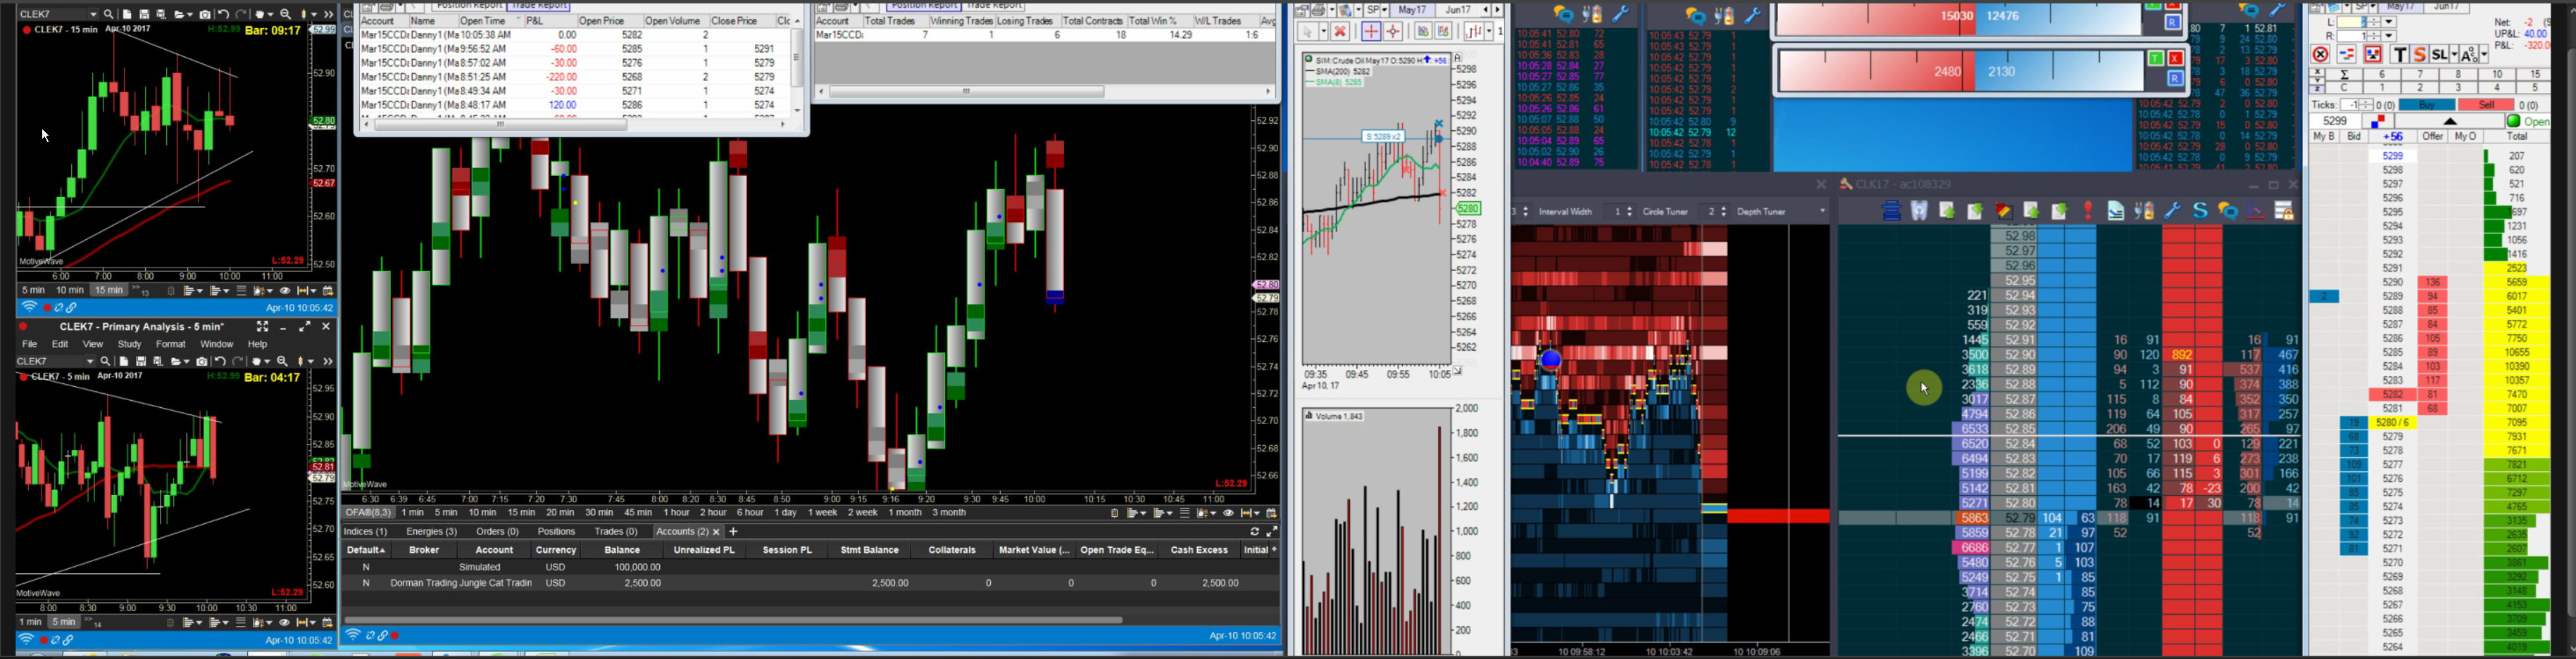Click the cancel-all circled X icon in DOM ladder
The height and width of the screenshot is (659, 2576).
tap(2321, 55)
